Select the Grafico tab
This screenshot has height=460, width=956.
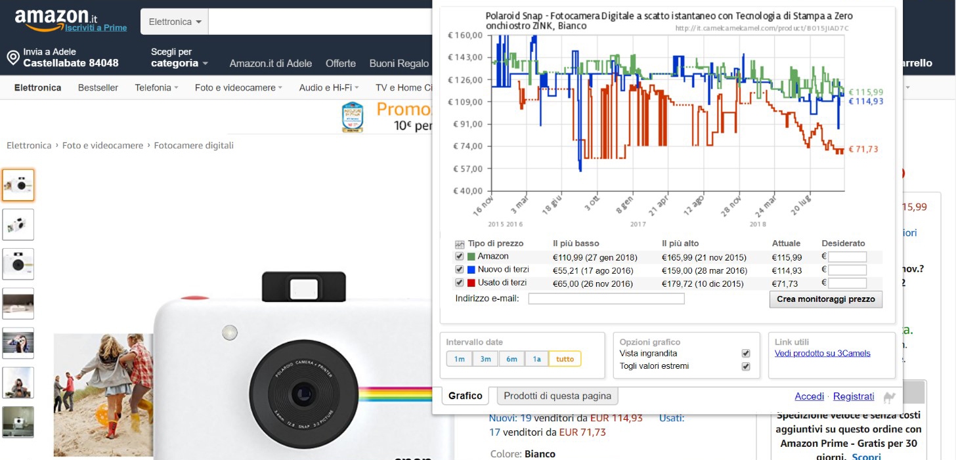coord(465,396)
